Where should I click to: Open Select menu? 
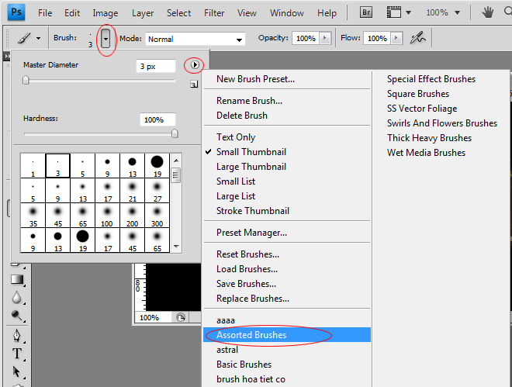tap(178, 13)
